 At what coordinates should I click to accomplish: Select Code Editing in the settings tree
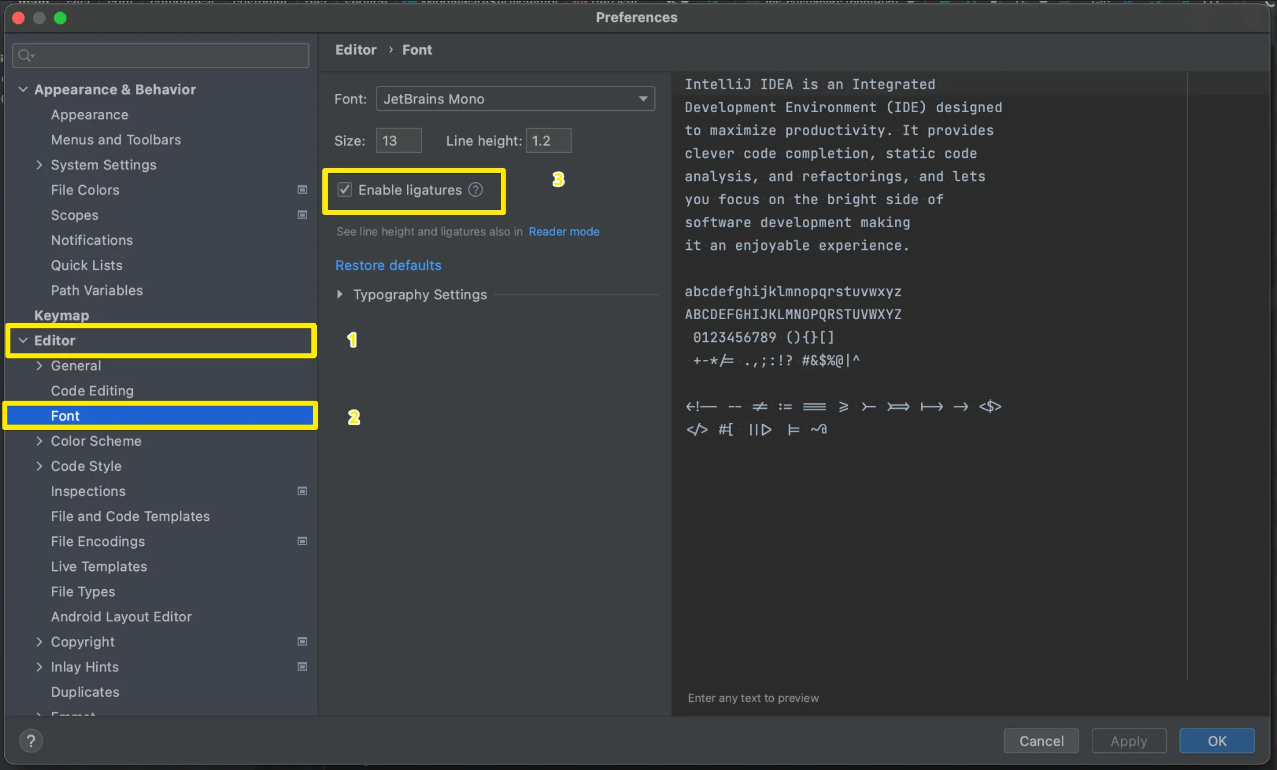coord(92,391)
